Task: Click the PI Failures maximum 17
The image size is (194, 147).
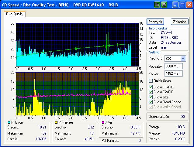Action: click(92, 133)
